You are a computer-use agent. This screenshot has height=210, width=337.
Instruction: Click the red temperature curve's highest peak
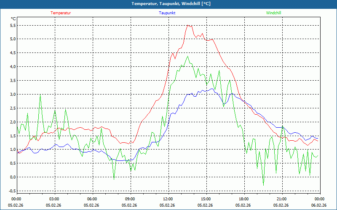(188, 25)
